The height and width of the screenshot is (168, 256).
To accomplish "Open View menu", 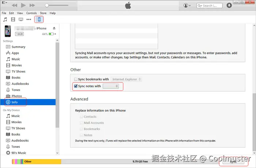I will 20,13.
